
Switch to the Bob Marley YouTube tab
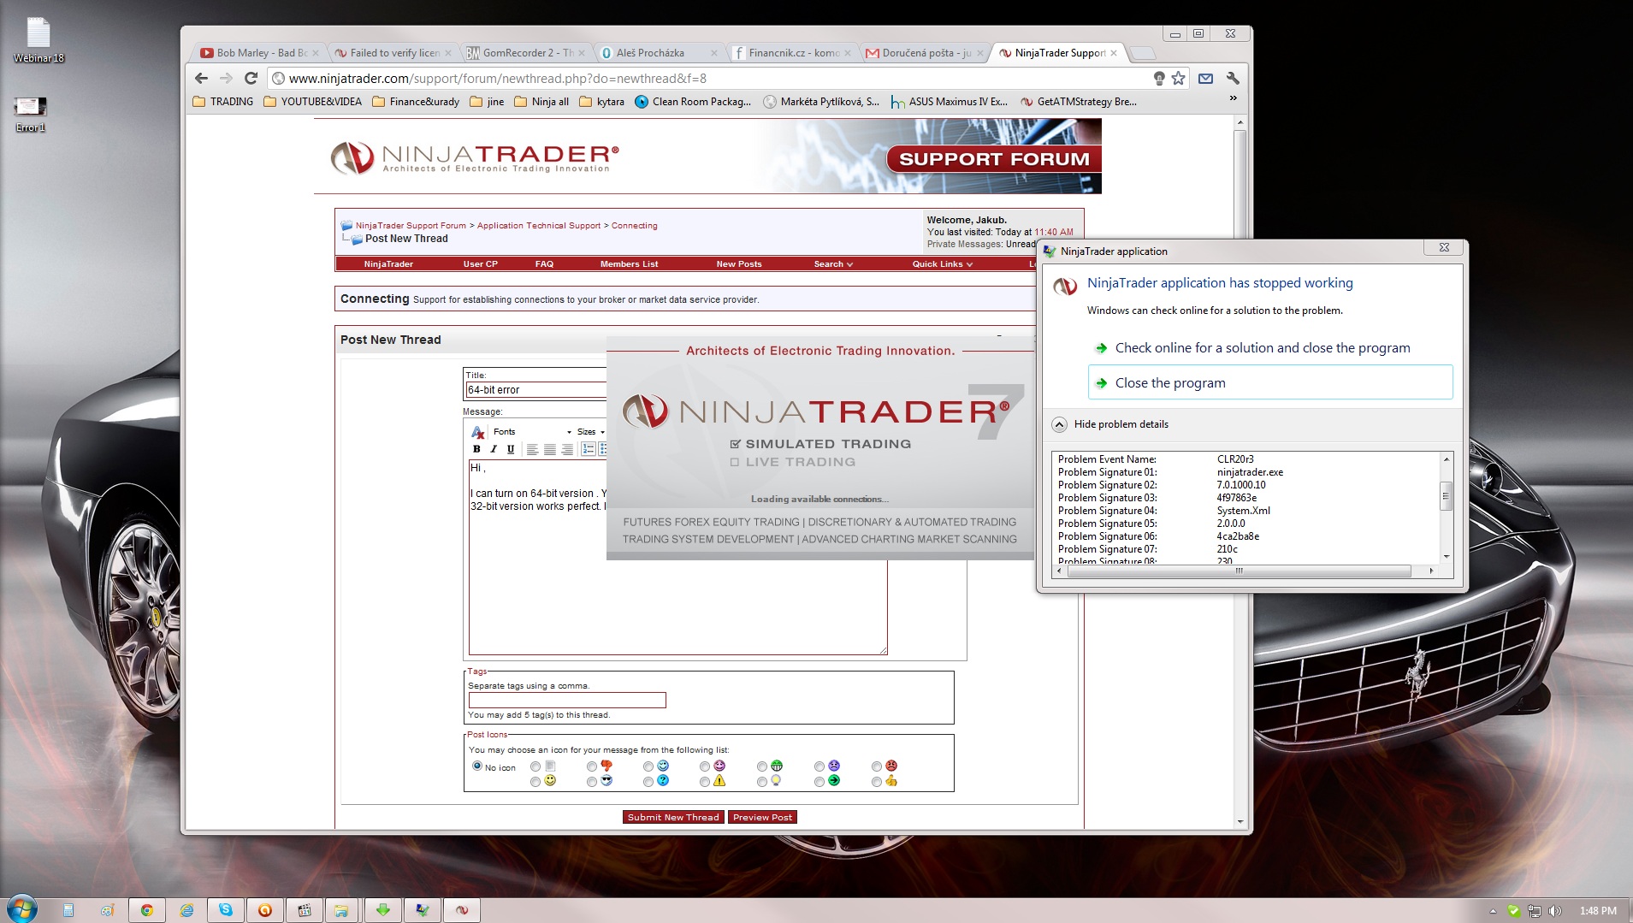pyautogui.click(x=259, y=53)
